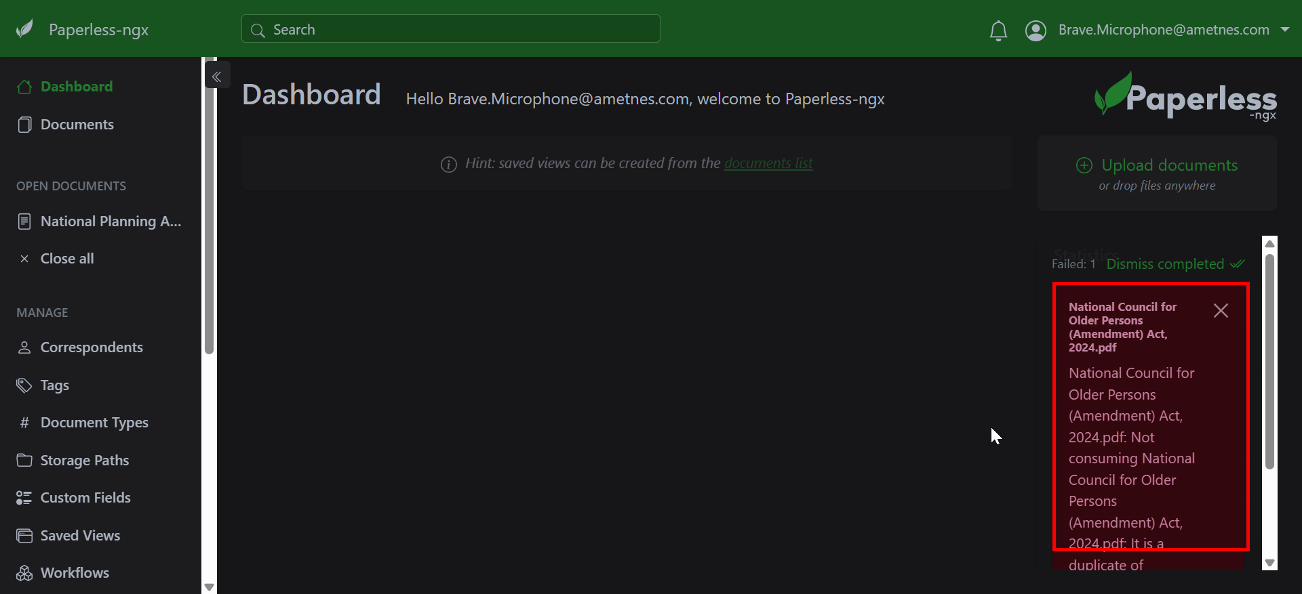
Task: Click the Correspondents person icon
Action: point(24,347)
